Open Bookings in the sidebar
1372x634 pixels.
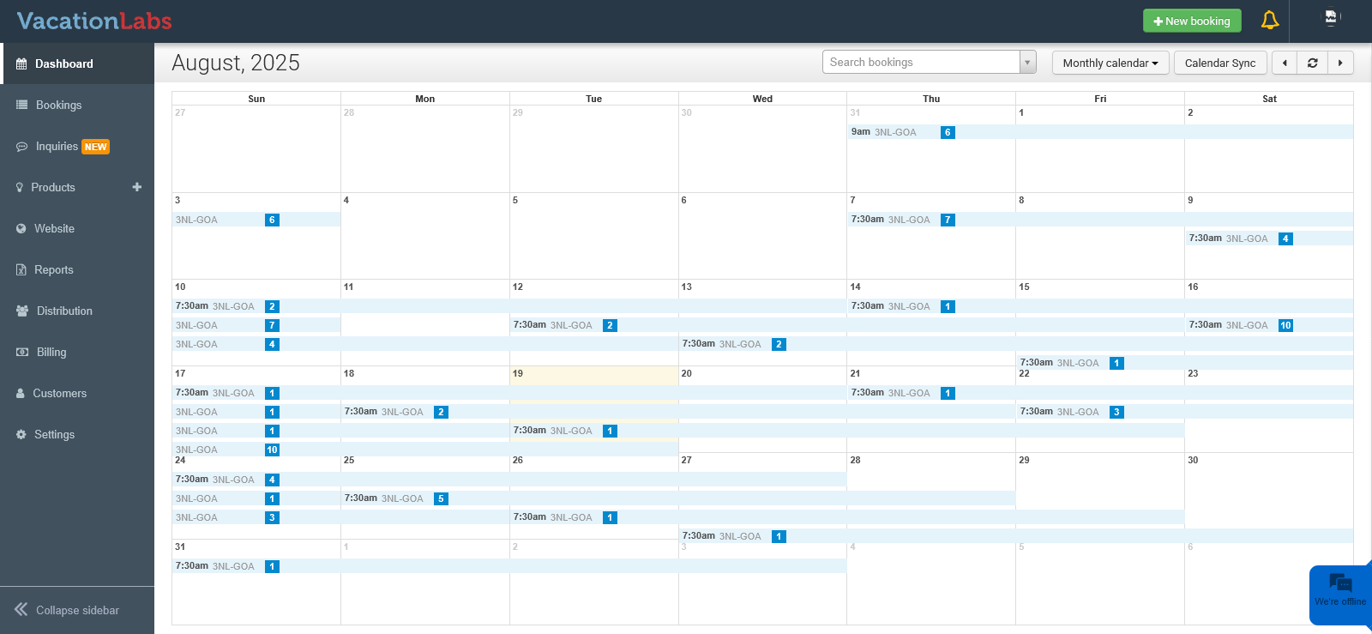point(58,105)
